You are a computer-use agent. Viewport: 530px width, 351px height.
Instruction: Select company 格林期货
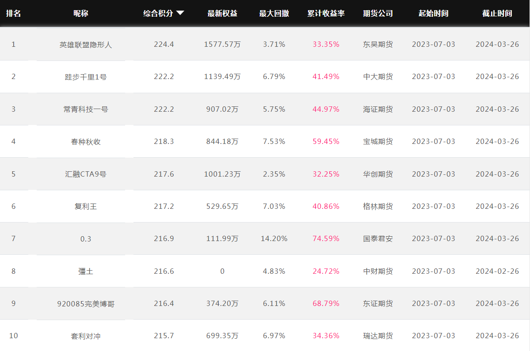click(x=378, y=206)
